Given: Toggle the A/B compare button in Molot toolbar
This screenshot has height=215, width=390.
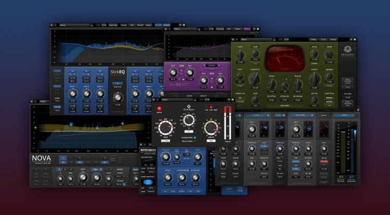Looking at the screenshot, I should point(286,39).
